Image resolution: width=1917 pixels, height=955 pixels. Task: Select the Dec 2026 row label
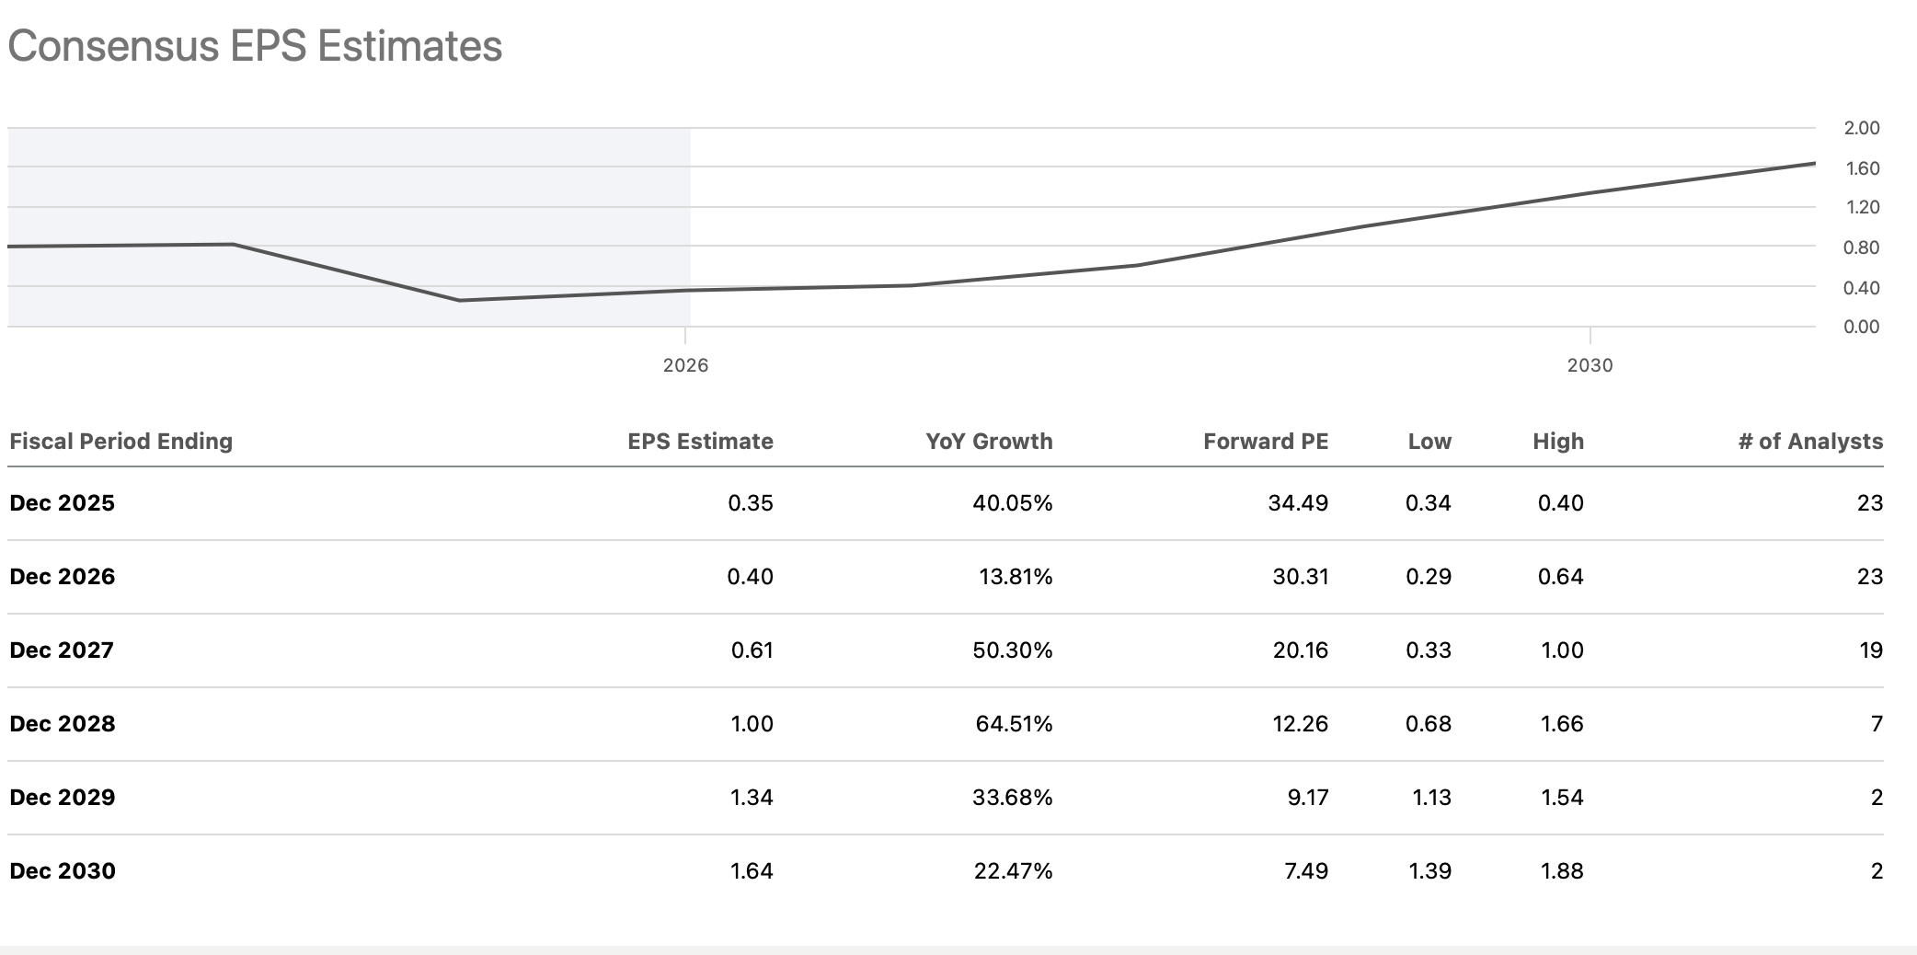coord(62,577)
